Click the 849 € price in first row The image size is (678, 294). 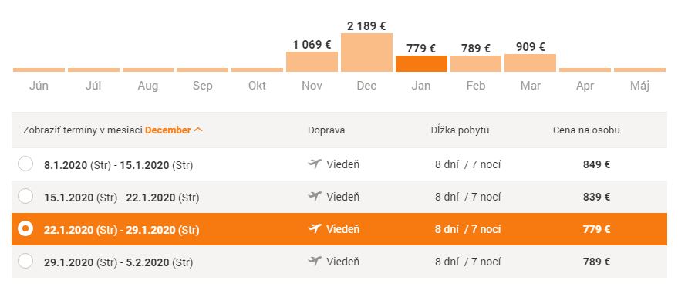[596, 164]
